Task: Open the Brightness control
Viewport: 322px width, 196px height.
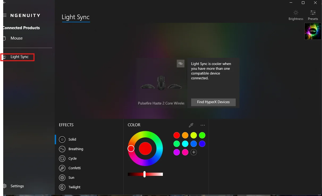Action: point(296,15)
